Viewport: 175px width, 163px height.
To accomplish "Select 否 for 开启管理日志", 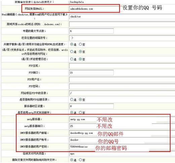I will (80, 59).
